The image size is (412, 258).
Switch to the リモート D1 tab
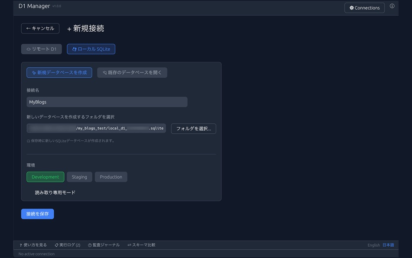tap(41, 49)
